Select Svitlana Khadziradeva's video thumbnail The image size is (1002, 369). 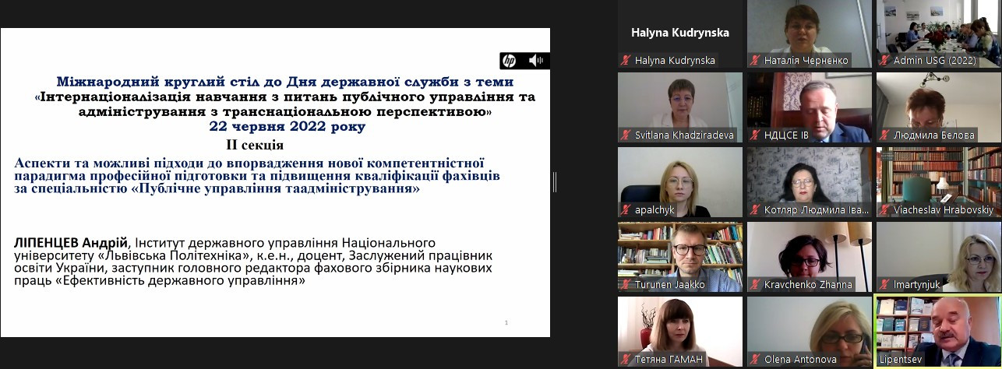(x=680, y=107)
